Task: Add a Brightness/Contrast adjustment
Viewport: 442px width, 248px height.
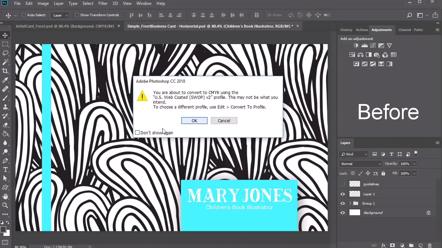Action: click(x=356, y=45)
